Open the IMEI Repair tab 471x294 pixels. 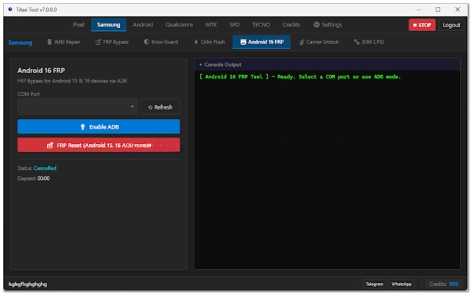63,43
